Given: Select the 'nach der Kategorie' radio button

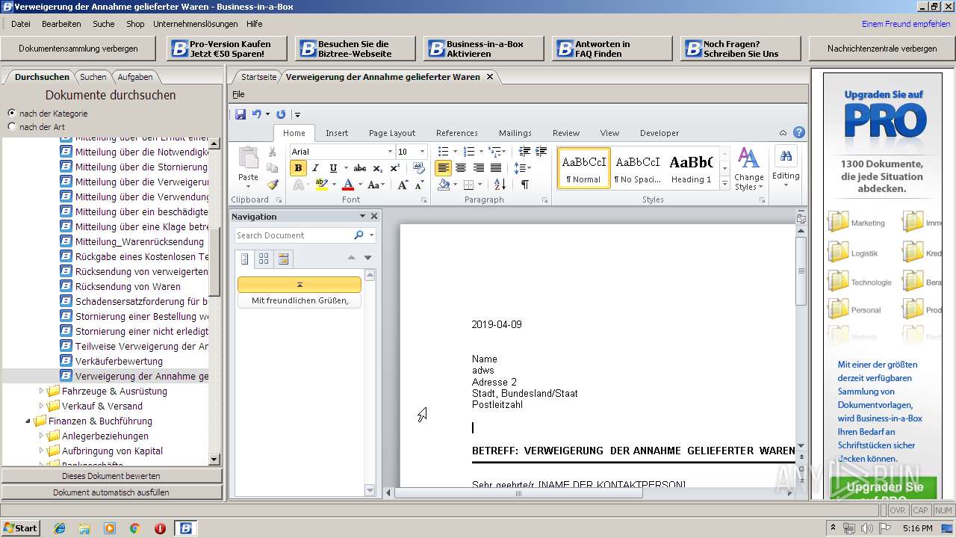Looking at the screenshot, I should pyautogui.click(x=12, y=114).
